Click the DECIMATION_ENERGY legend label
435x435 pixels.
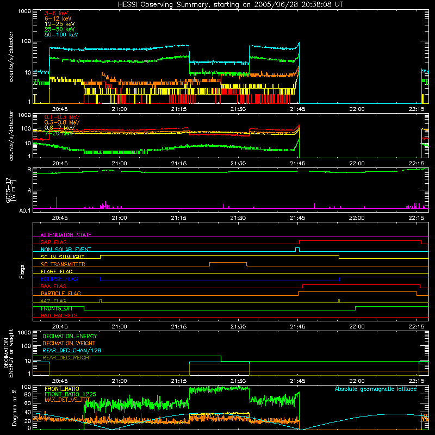coord(70,336)
